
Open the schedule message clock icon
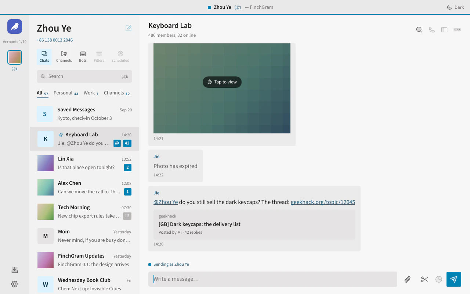[439, 279]
